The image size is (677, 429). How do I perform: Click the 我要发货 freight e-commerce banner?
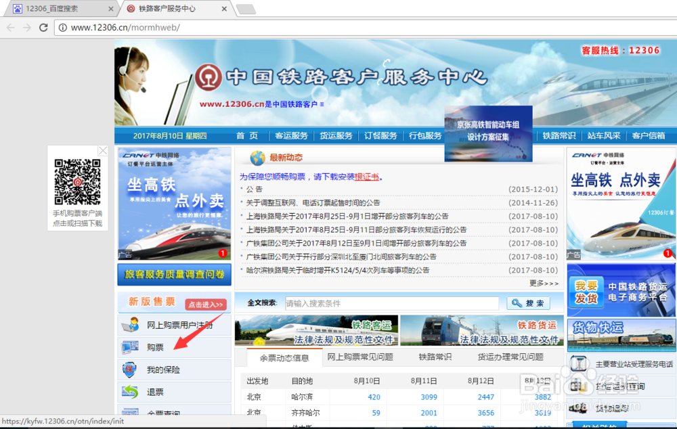621,290
